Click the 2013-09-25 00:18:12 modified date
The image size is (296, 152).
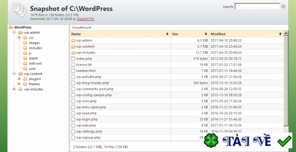click(x=226, y=59)
